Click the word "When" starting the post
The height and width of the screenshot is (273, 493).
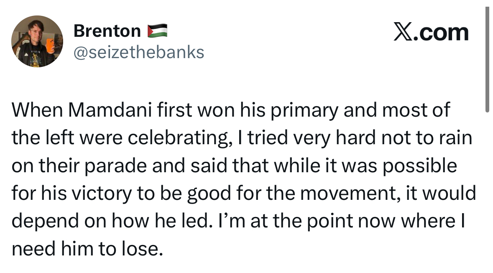click(36, 110)
